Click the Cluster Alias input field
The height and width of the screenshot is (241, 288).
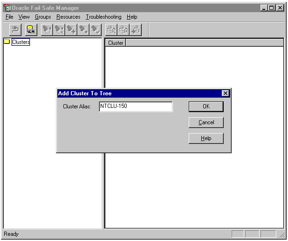[x=136, y=106]
